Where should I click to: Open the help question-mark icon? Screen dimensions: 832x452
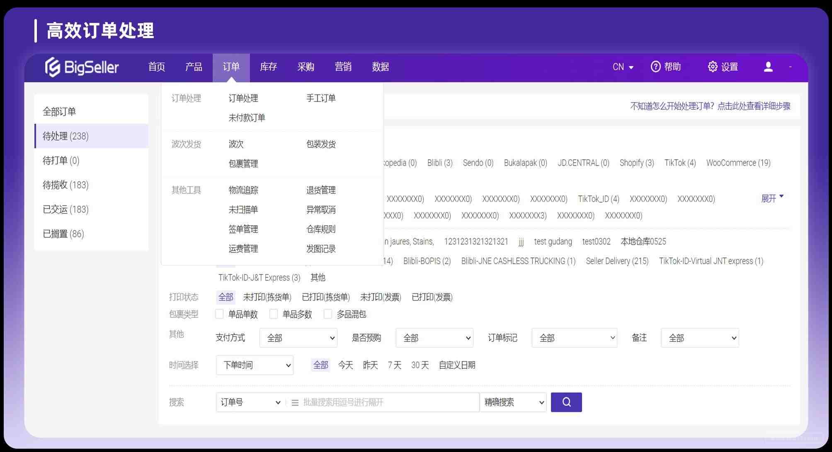tap(655, 67)
